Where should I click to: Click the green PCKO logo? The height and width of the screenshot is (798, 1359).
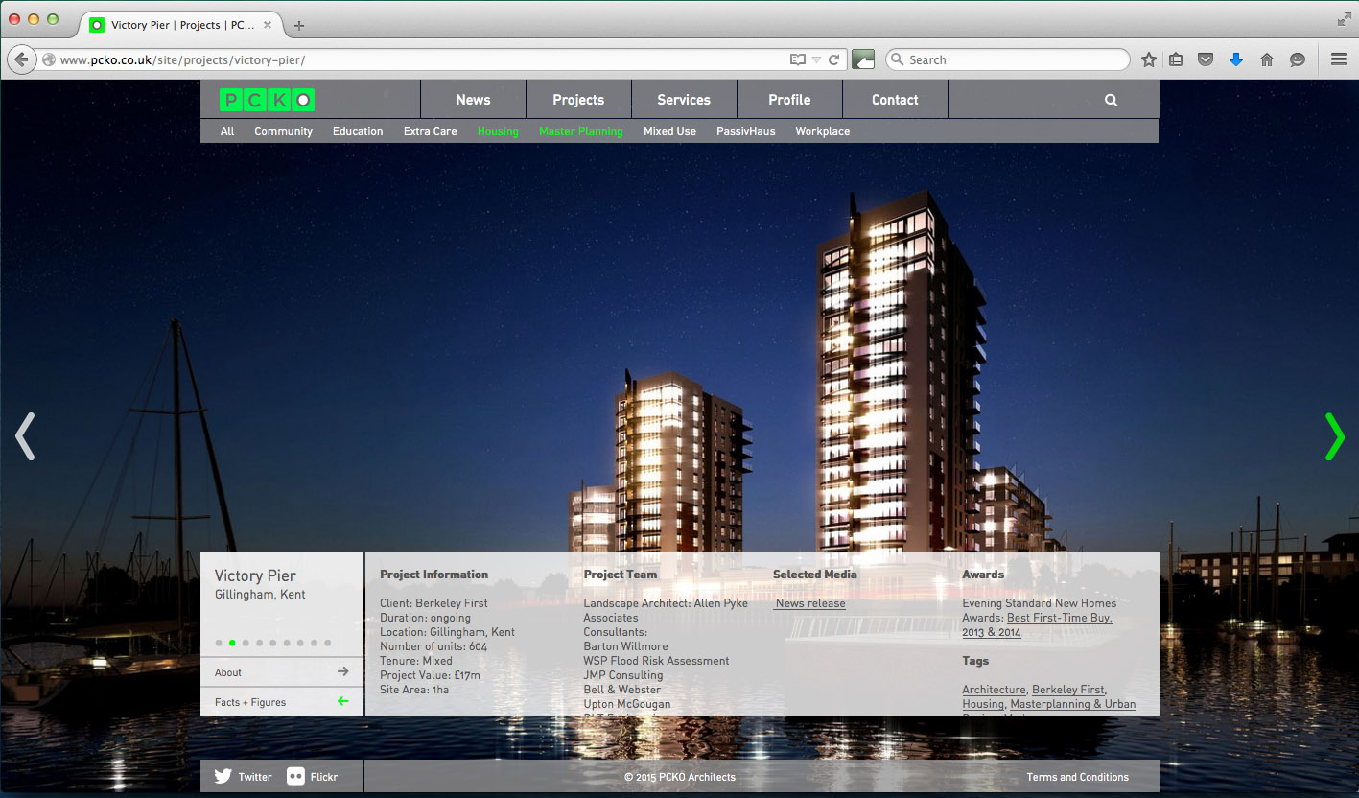click(267, 100)
